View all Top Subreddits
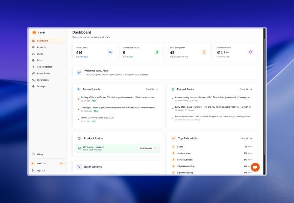 click(x=246, y=139)
